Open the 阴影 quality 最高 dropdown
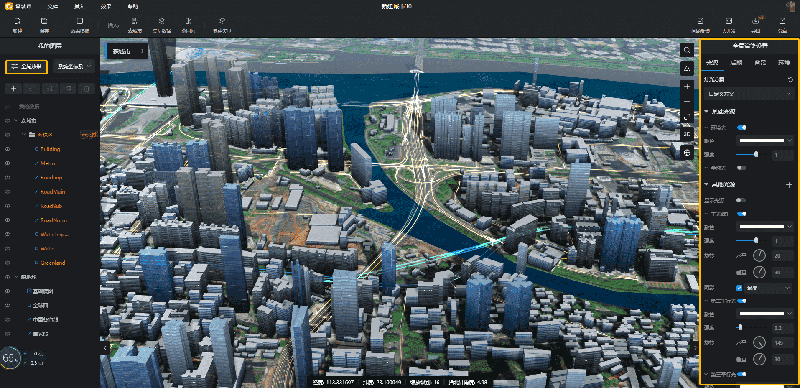The width and height of the screenshot is (800, 388). 768,288
